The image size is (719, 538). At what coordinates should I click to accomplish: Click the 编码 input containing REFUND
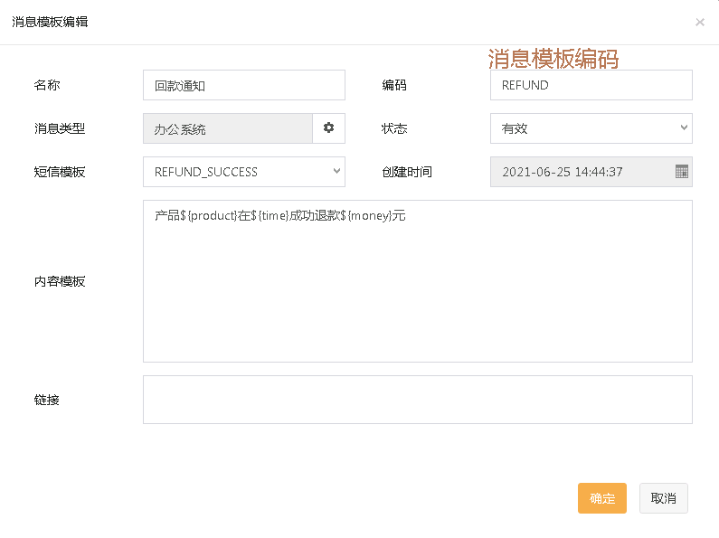click(591, 86)
